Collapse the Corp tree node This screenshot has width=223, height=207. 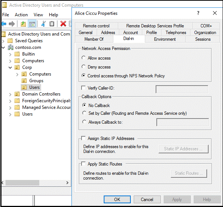10,67
